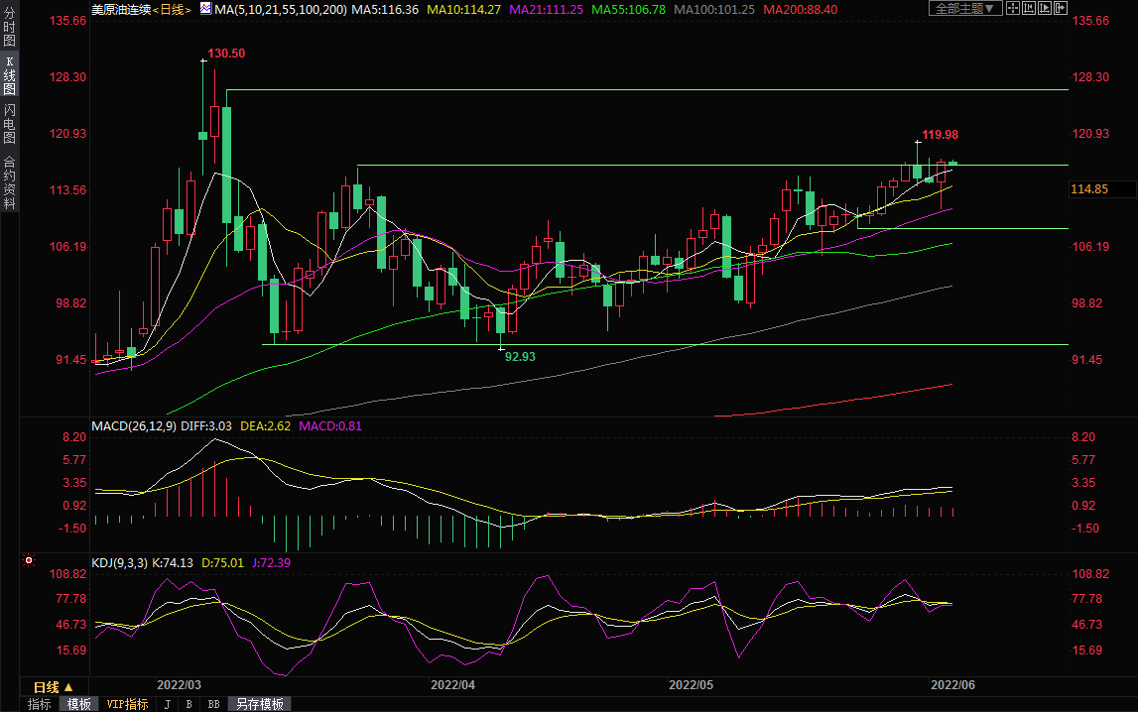Image resolution: width=1138 pixels, height=712 pixels.
Task: Switch to the 指标 bottom tab
Action: [40, 704]
